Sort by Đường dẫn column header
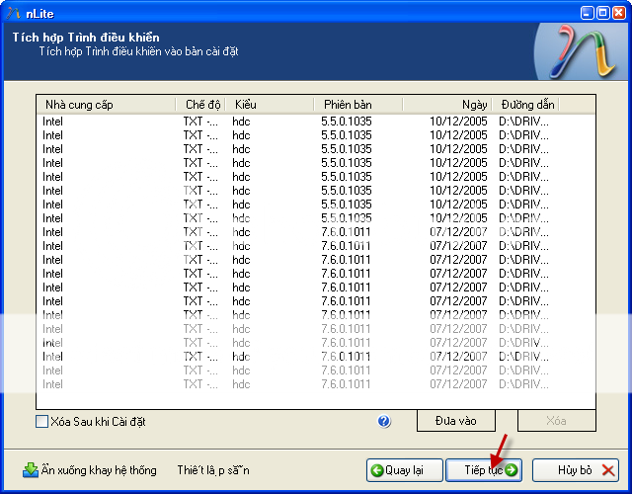The height and width of the screenshot is (494, 632). click(525, 105)
